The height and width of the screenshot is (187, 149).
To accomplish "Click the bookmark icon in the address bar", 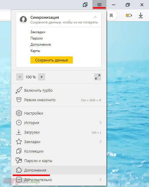I will pos(111,15).
